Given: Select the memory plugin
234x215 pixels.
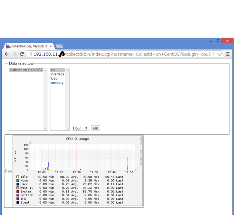Looking at the screenshot, I should [x=58, y=83].
